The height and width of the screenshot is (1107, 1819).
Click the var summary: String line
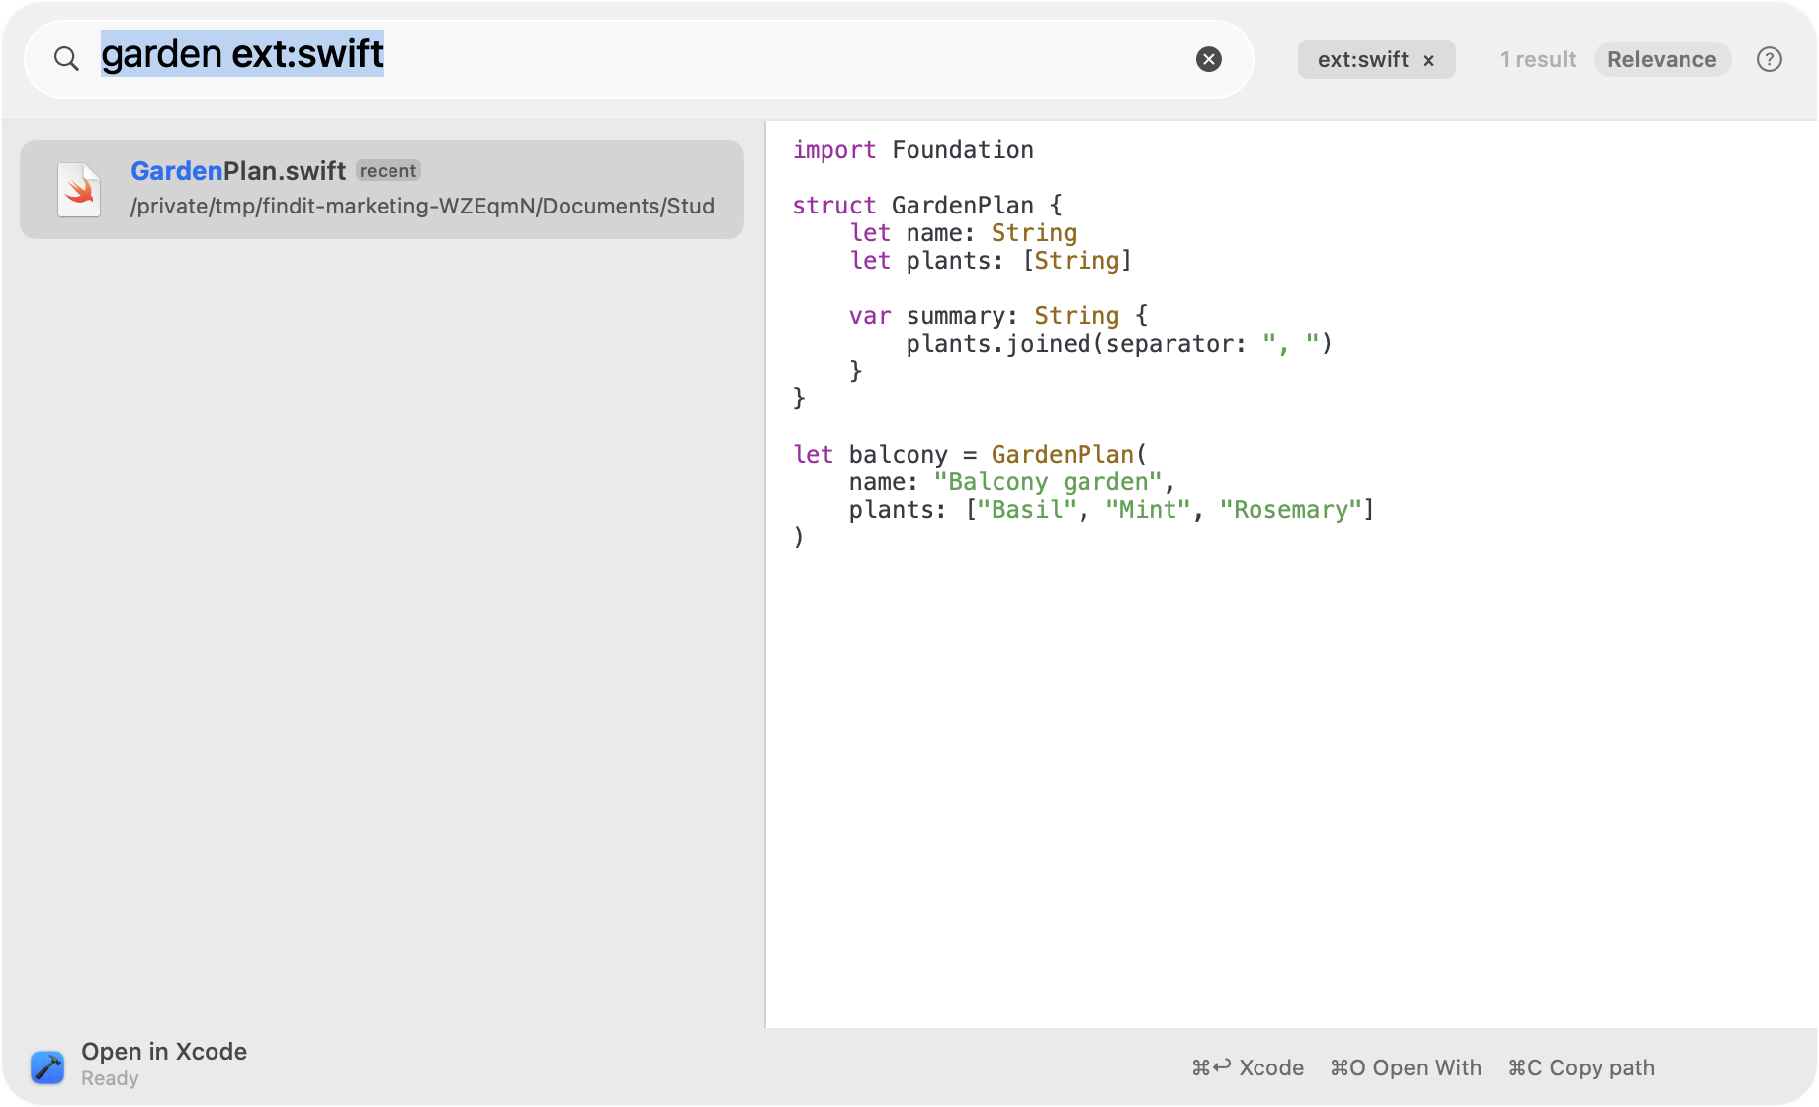click(998, 316)
